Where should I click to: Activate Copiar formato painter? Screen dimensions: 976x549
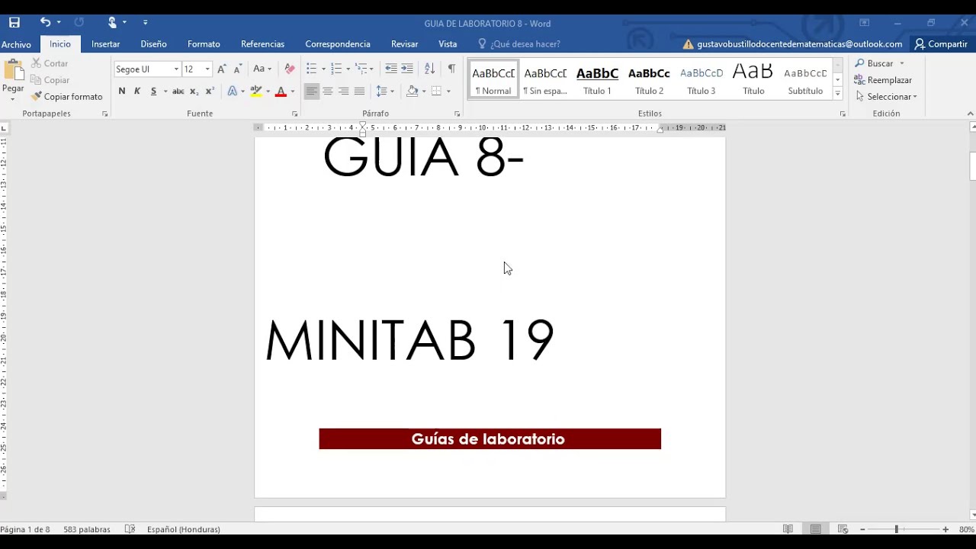(66, 97)
